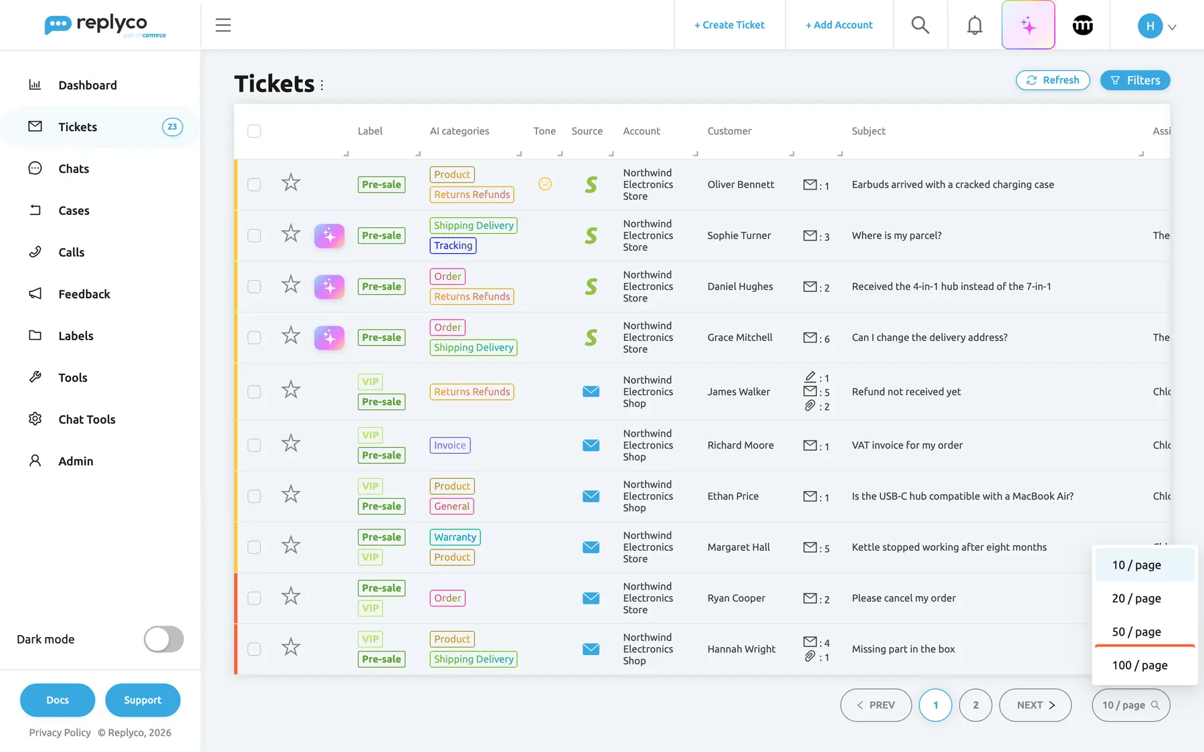Star the James Walker ticket
The image size is (1204, 752).
tap(290, 390)
